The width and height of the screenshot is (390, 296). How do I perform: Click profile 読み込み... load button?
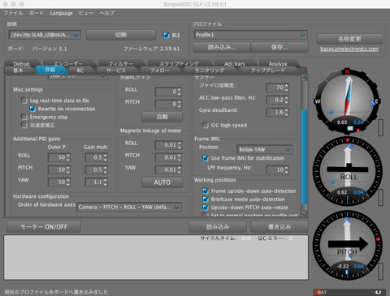[222, 47]
